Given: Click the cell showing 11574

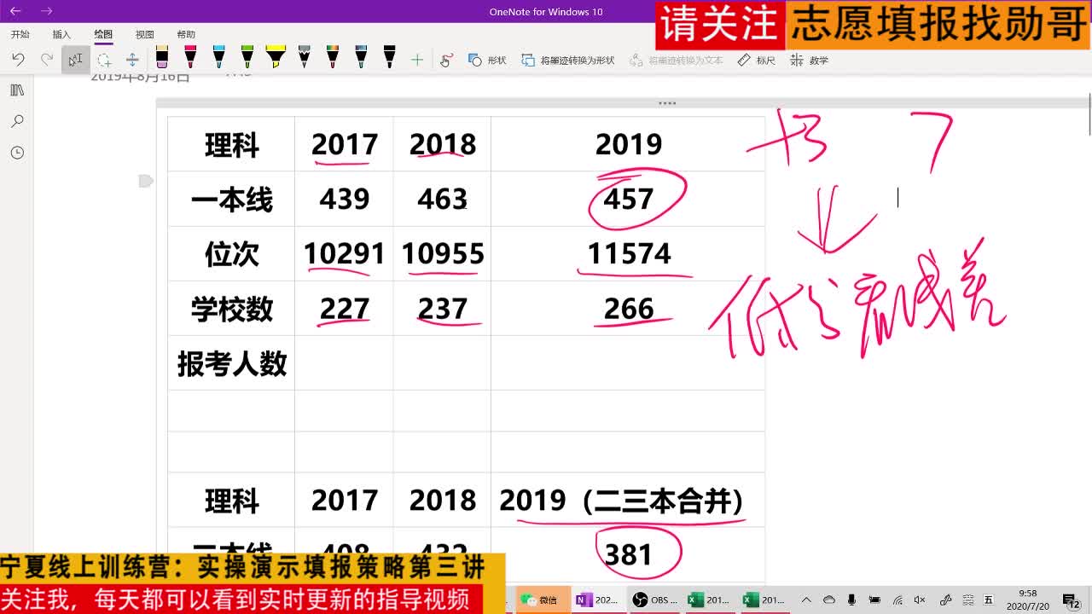Looking at the screenshot, I should [x=629, y=254].
